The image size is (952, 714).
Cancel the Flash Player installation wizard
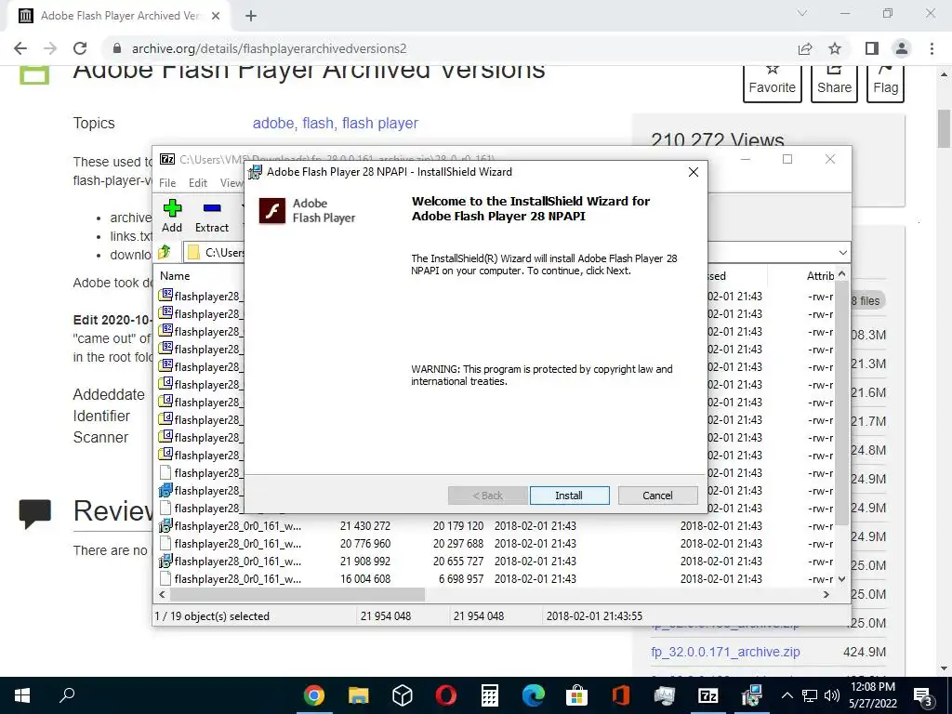(x=657, y=496)
